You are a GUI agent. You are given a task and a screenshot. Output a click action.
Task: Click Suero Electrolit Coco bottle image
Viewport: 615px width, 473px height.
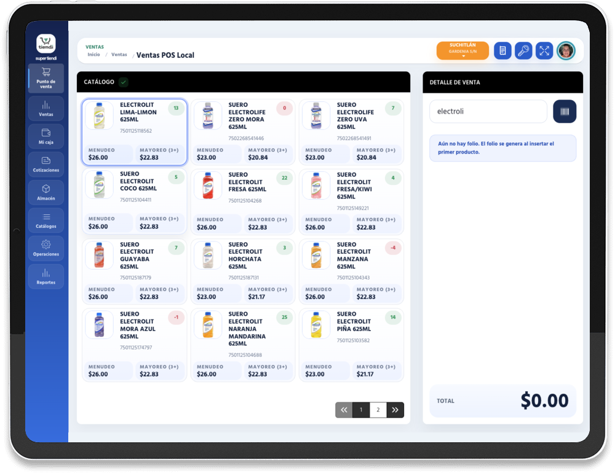point(99,184)
